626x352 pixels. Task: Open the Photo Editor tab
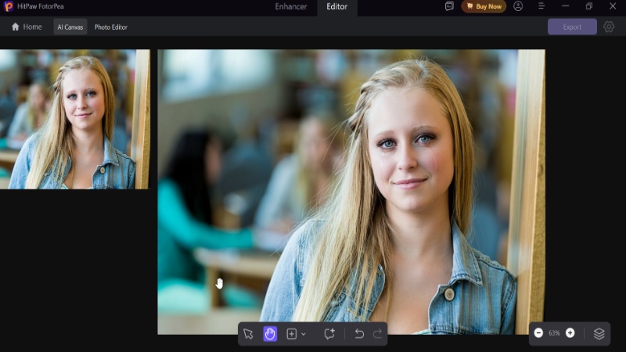(111, 27)
